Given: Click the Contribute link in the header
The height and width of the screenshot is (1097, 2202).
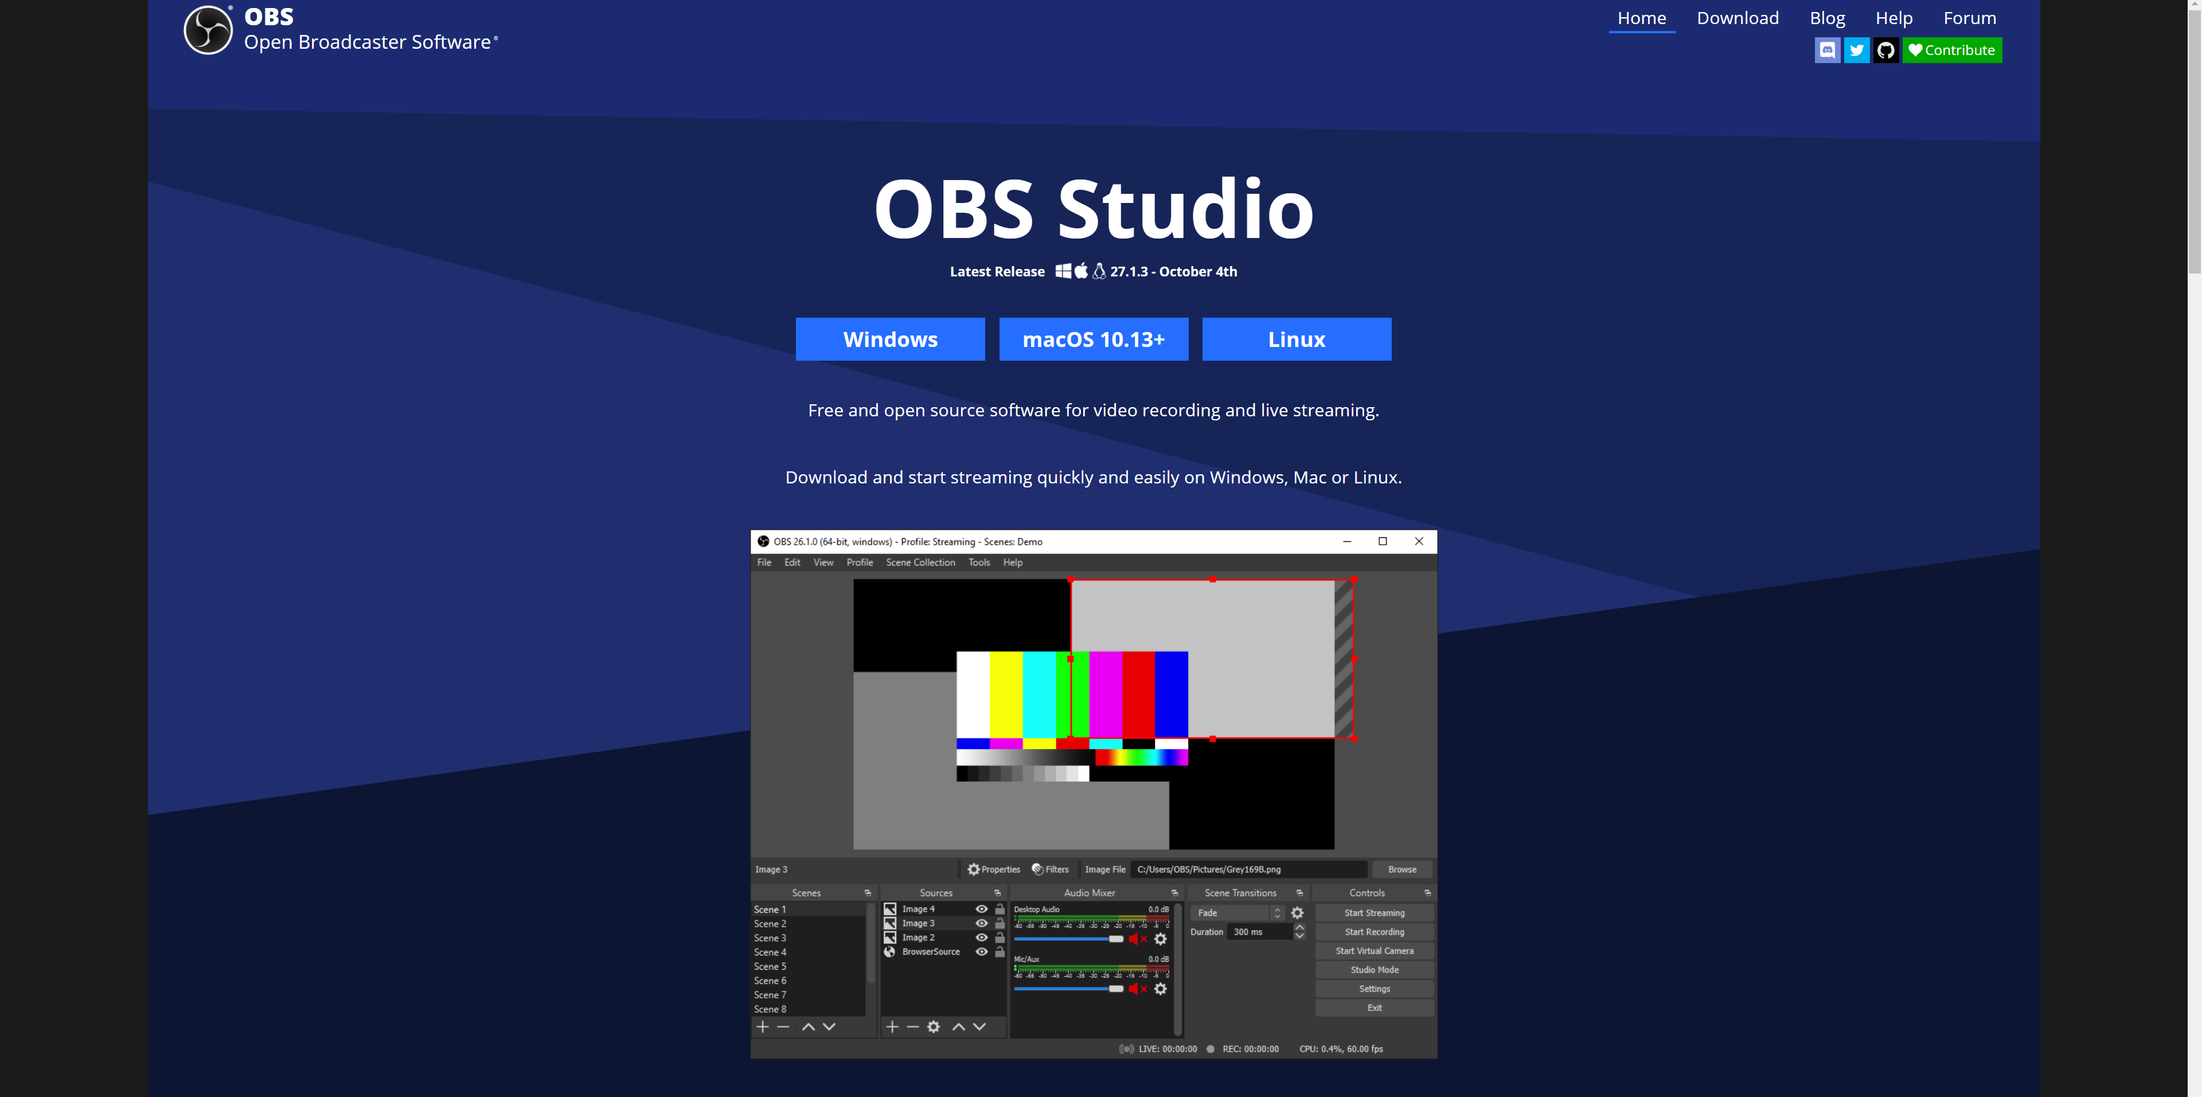Looking at the screenshot, I should tap(1956, 49).
